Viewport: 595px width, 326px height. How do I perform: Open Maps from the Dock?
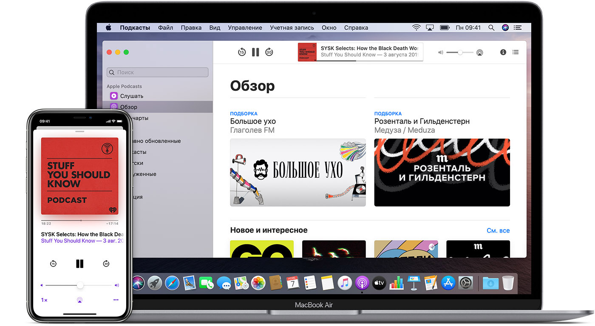click(x=241, y=282)
